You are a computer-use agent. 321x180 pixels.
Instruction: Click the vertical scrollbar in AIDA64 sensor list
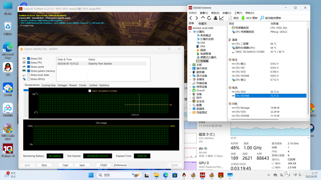(x=308, y=71)
